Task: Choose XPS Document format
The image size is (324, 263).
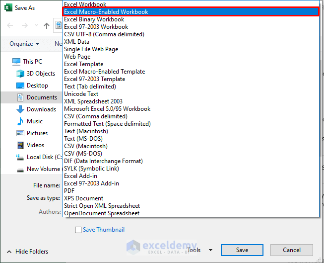Action: (x=191, y=198)
